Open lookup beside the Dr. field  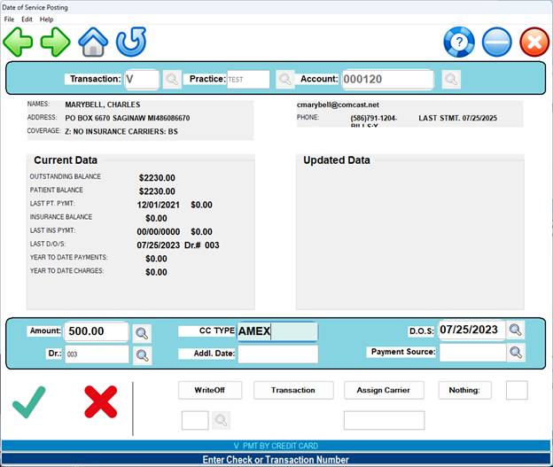pyautogui.click(x=142, y=355)
